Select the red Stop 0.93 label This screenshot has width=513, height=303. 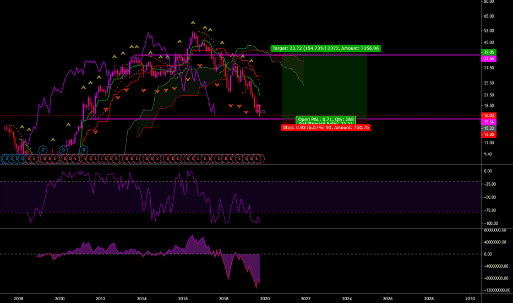(325, 127)
